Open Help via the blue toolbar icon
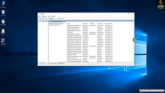165x93 pixels. 51,19
